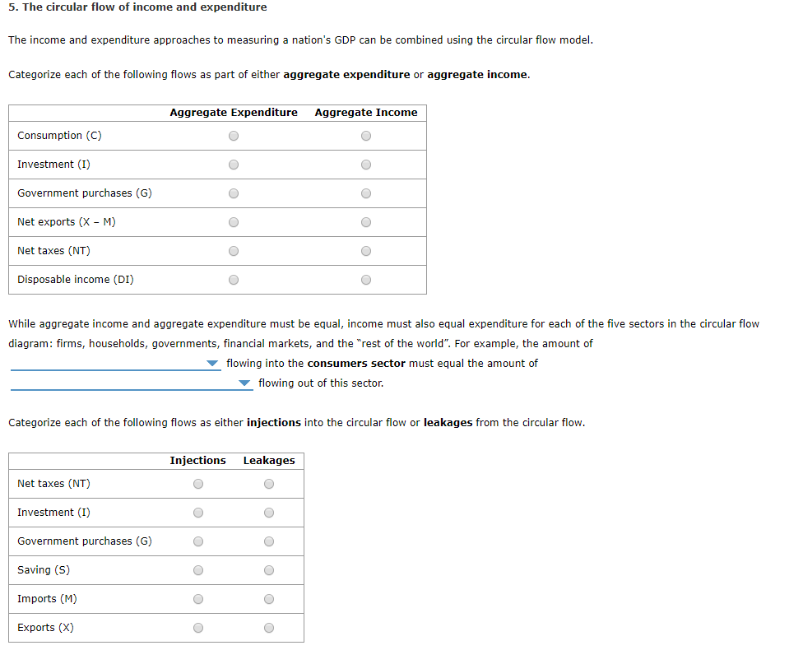The image size is (803, 664).
Task: Select Injections for Investment (I)
Action: pos(198,513)
